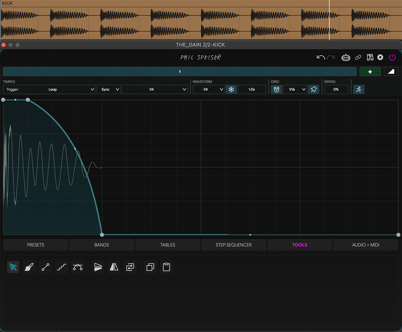This screenshot has width=402, height=332.
Task: Switch to the PRESETS tab
Action: [x=36, y=245]
